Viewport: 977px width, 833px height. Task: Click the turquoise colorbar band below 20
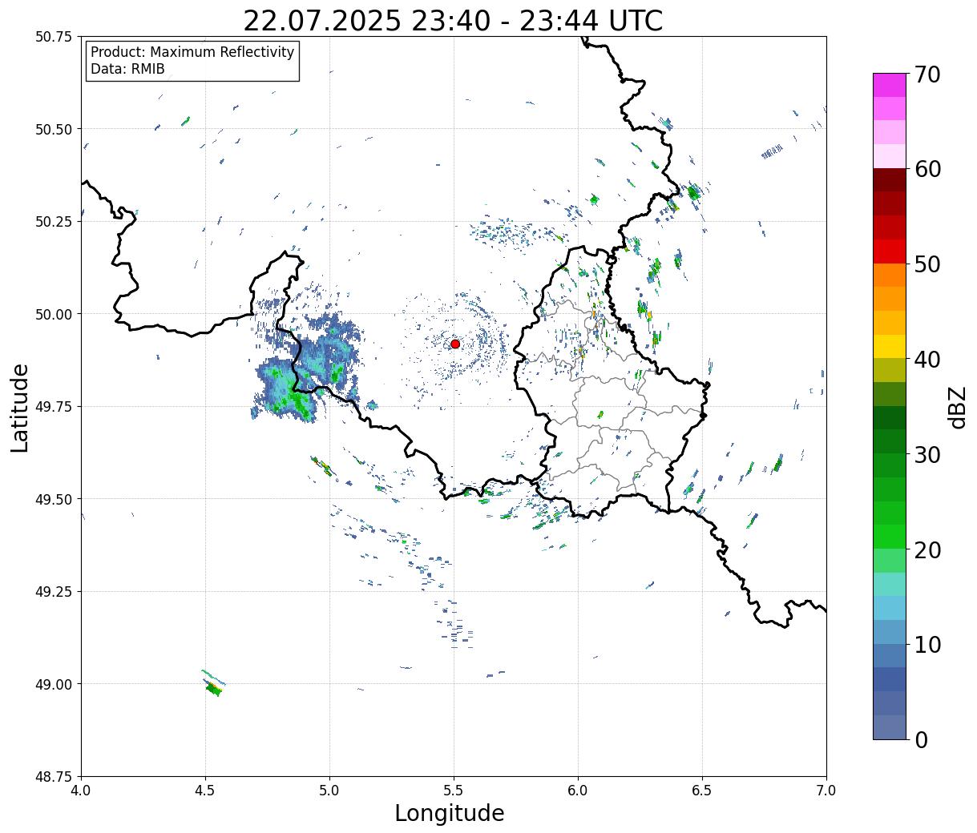(x=890, y=585)
